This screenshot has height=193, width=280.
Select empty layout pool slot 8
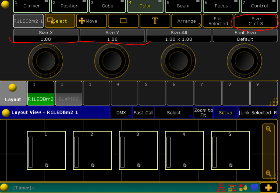236,93
